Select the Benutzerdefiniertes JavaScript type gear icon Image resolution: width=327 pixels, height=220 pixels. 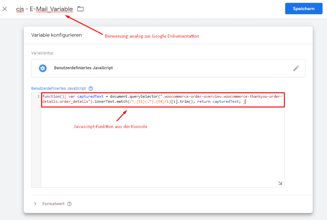(43, 68)
